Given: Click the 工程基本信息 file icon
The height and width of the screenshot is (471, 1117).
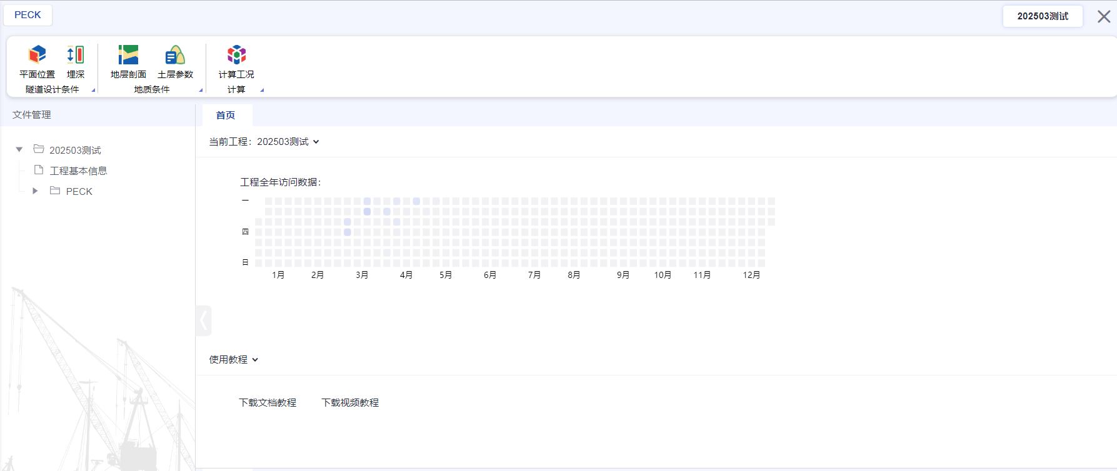Looking at the screenshot, I should (x=39, y=170).
